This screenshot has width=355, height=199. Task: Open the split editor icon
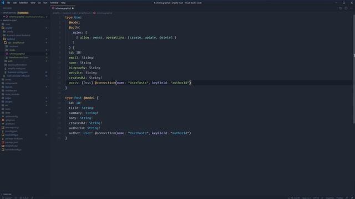[346, 8]
